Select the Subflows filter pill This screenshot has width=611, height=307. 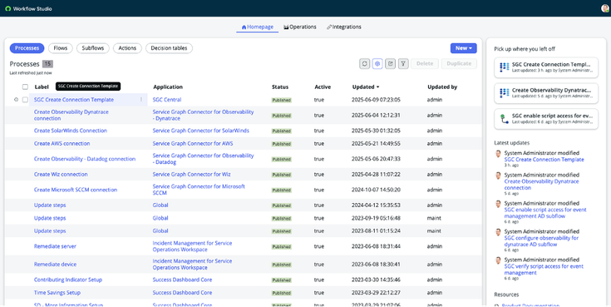point(93,48)
